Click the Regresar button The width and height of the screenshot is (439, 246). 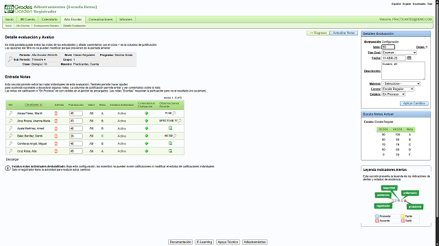318,33
